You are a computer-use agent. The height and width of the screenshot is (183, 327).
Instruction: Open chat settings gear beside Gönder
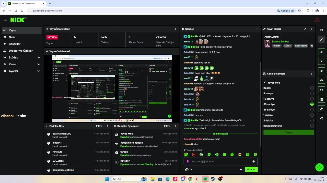(x=241, y=170)
